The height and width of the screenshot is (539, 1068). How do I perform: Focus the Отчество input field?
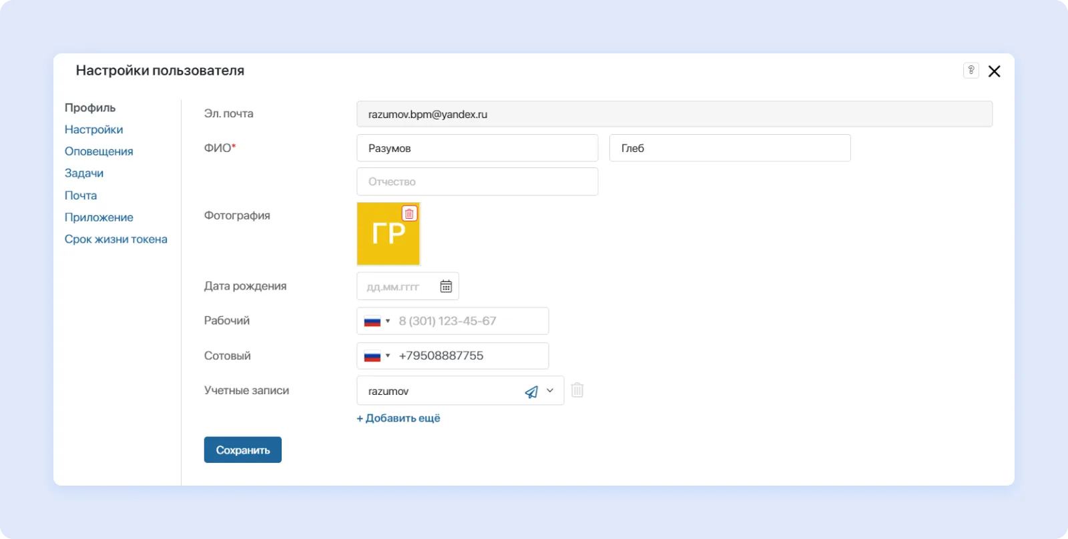point(477,181)
